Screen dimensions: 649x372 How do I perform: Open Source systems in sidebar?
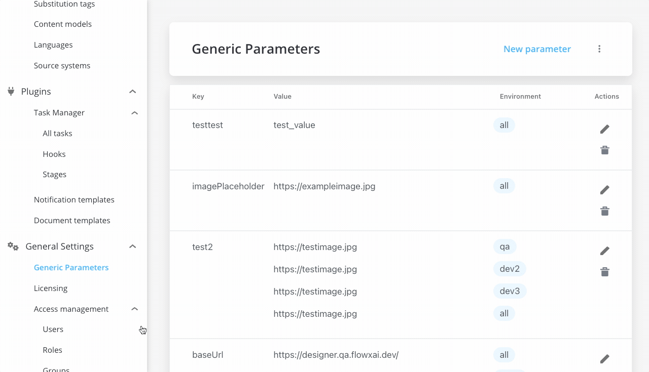[62, 66]
